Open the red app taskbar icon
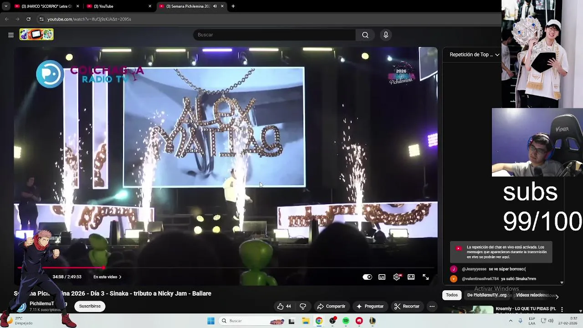 pos(359,321)
